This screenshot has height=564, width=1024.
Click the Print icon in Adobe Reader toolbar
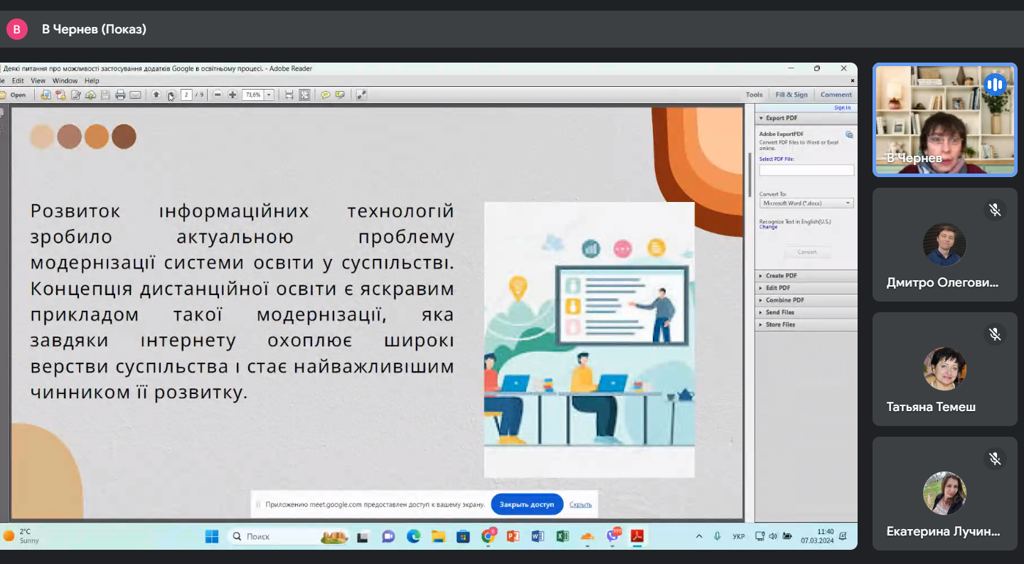click(x=120, y=95)
